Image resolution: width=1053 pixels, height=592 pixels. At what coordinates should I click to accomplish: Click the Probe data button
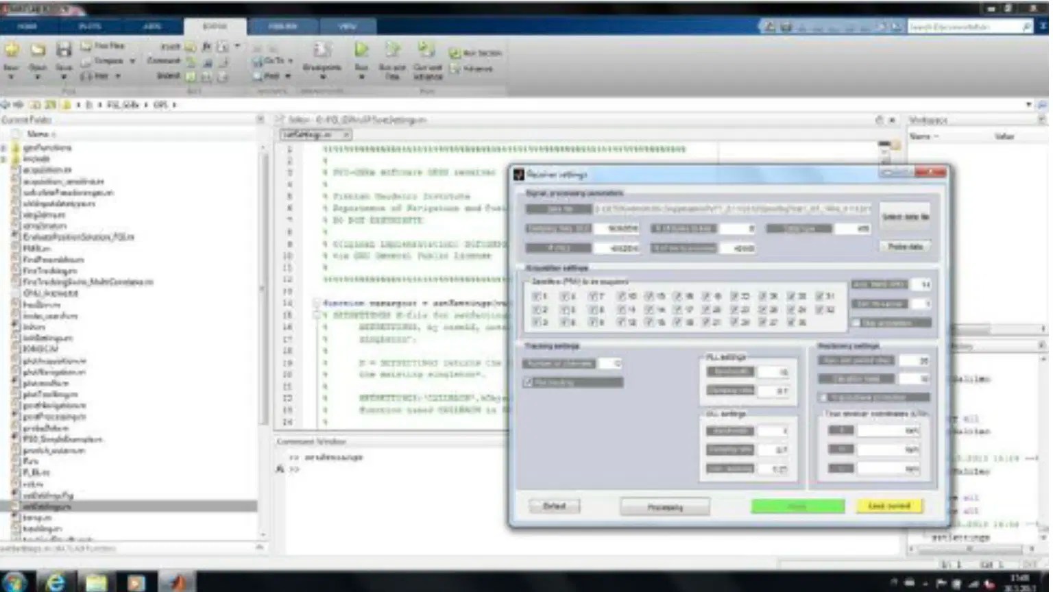(905, 247)
